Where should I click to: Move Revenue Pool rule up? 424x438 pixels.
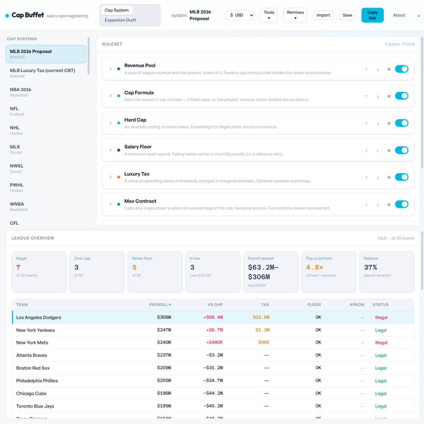[366, 69]
